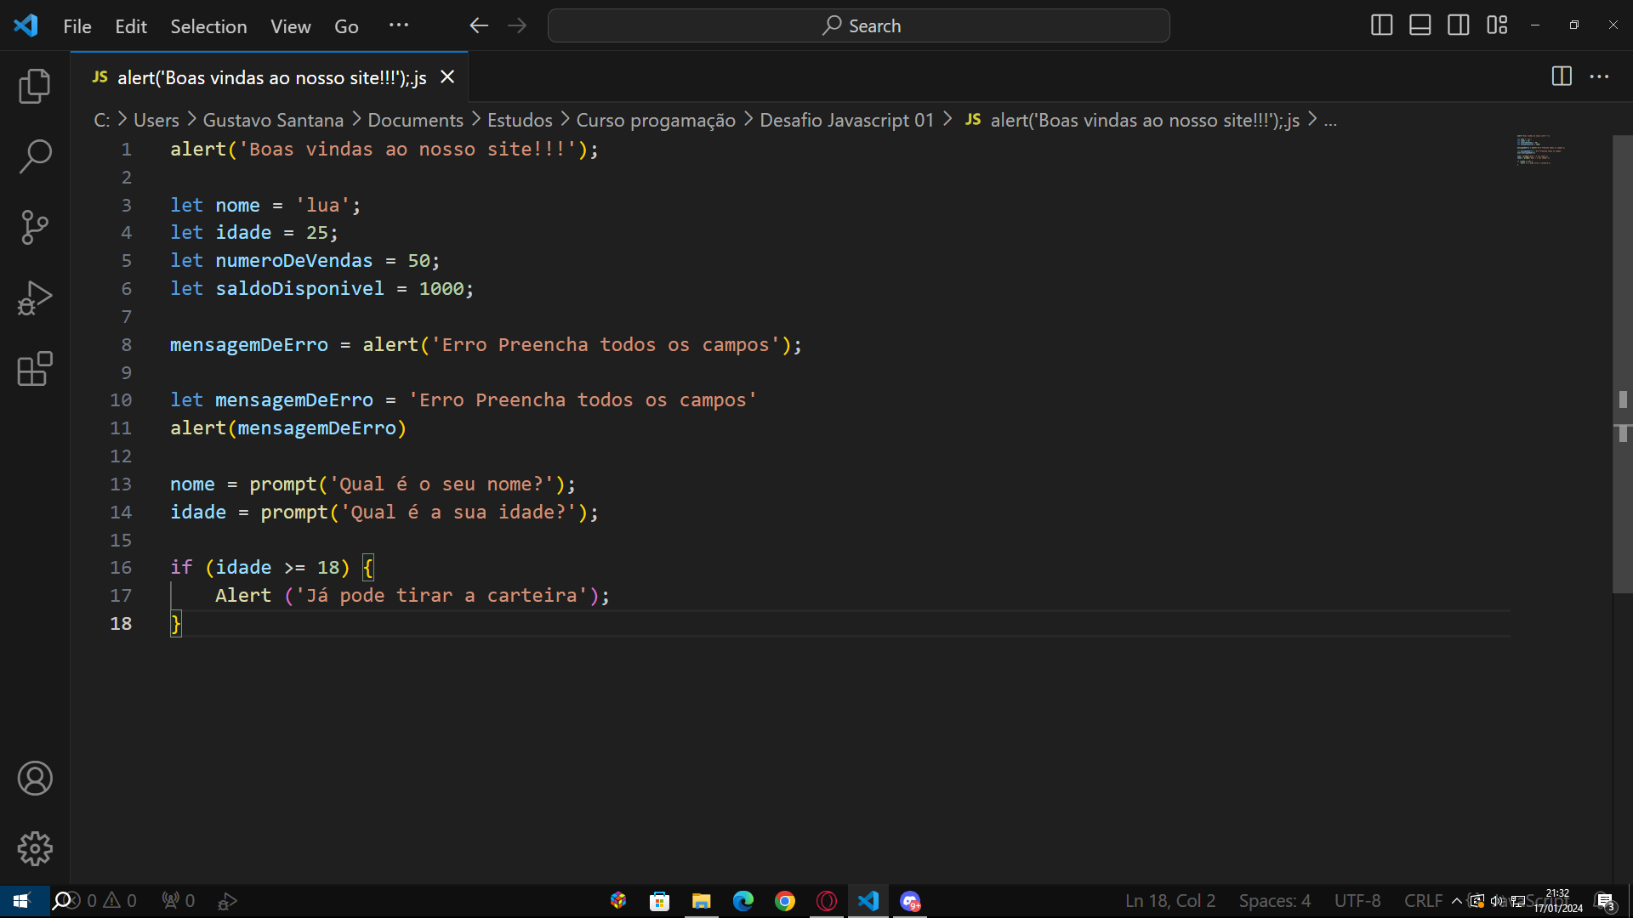This screenshot has height=918, width=1633.
Task: Click the VS Code logo icon
Action: click(26, 25)
